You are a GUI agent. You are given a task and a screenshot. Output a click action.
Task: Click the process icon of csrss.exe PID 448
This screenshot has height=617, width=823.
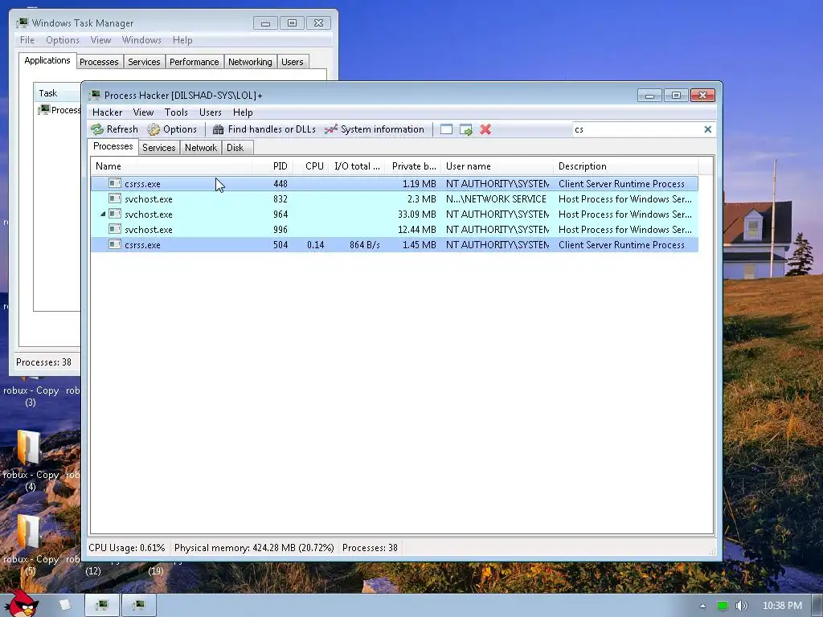click(115, 183)
